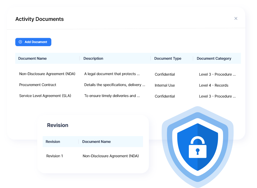The width and height of the screenshot is (257, 188).
Task: Close the Activity Documents dialog
Action: (x=236, y=19)
